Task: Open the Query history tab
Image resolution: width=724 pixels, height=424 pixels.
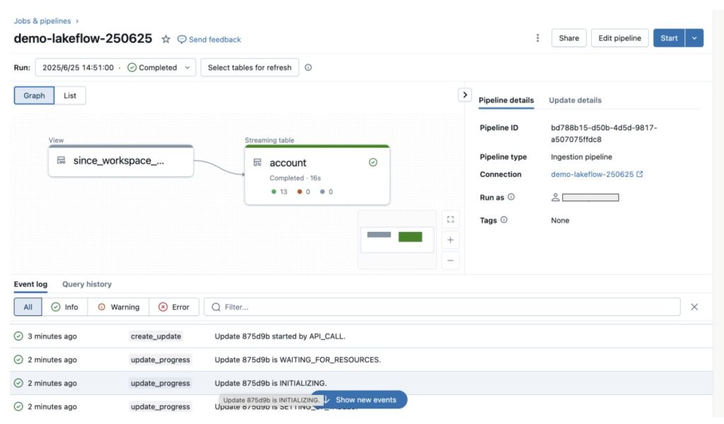Action: 86,284
